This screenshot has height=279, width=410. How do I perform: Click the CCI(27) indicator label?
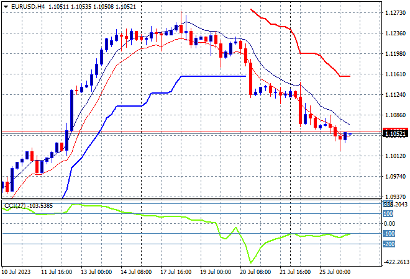click(x=15, y=206)
